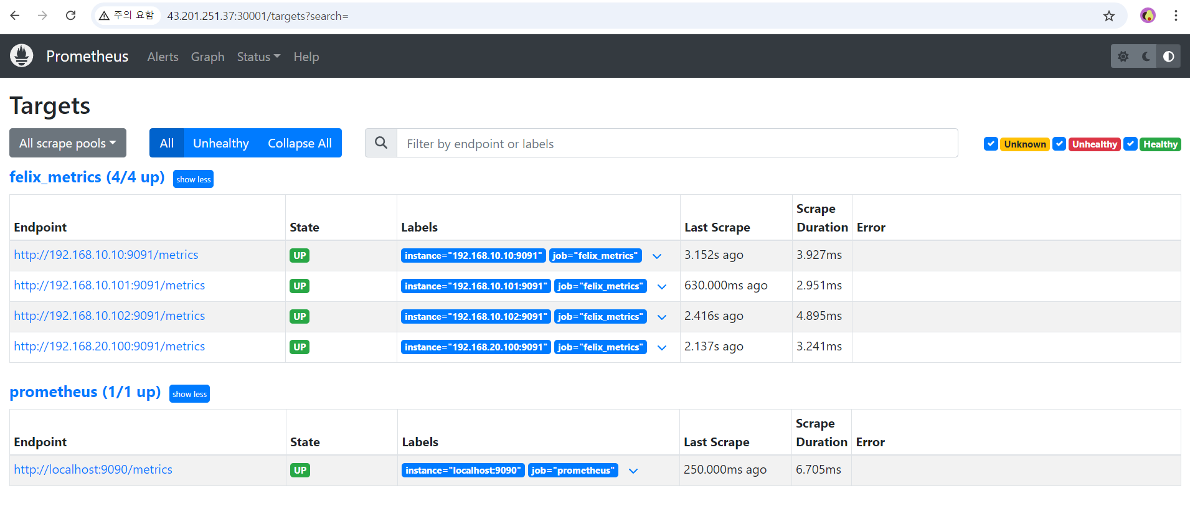
Task: Collapse prometheus pool with show less
Action: (x=189, y=394)
